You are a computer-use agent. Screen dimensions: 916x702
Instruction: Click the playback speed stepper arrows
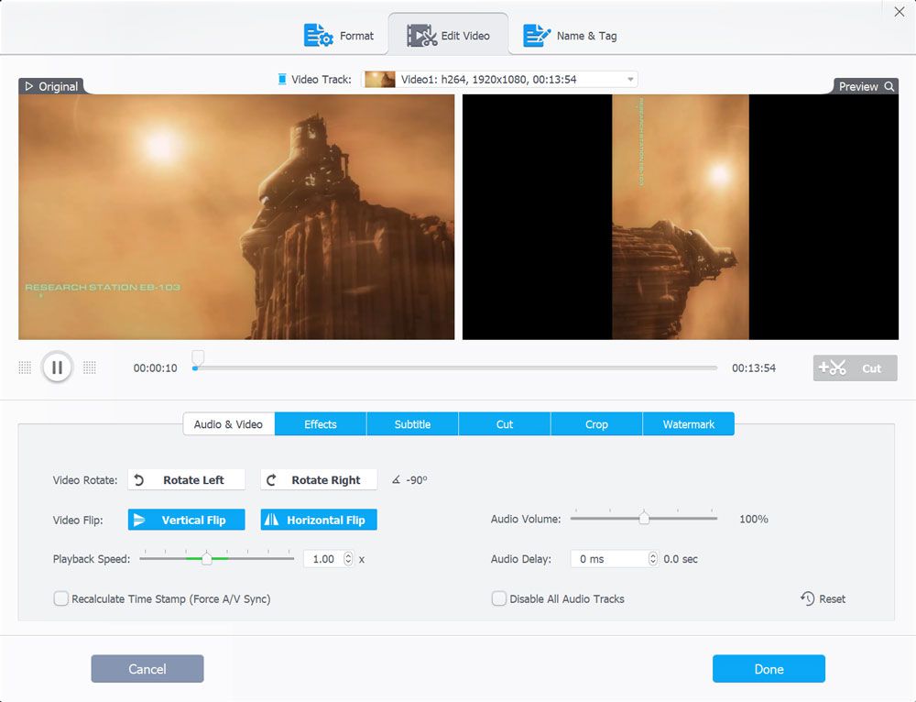(x=348, y=559)
